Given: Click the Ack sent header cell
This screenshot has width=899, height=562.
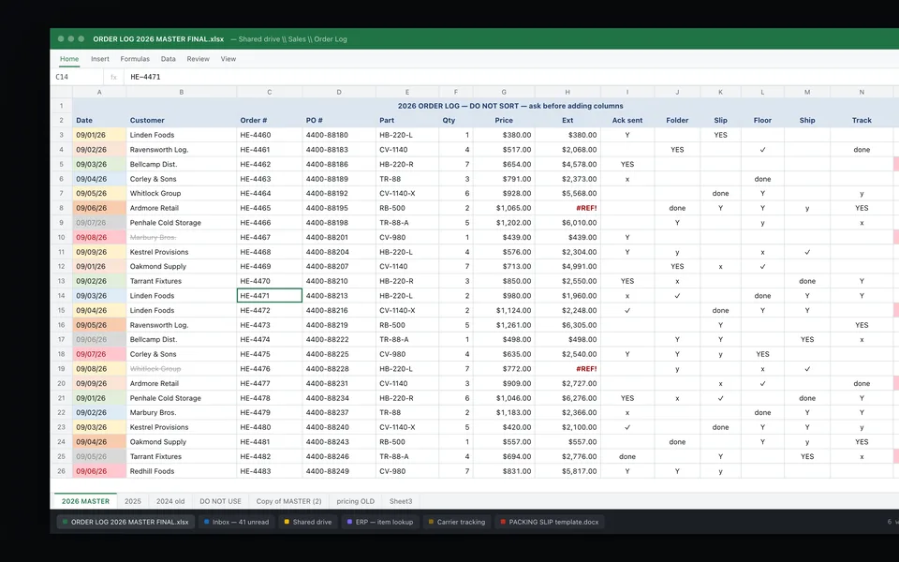Looking at the screenshot, I should pos(627,121).
